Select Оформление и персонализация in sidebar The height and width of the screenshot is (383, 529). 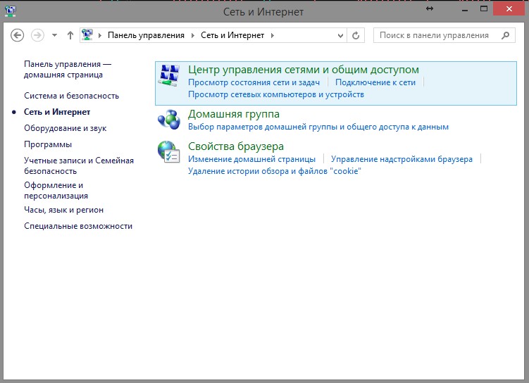click(x=56, y=191)
